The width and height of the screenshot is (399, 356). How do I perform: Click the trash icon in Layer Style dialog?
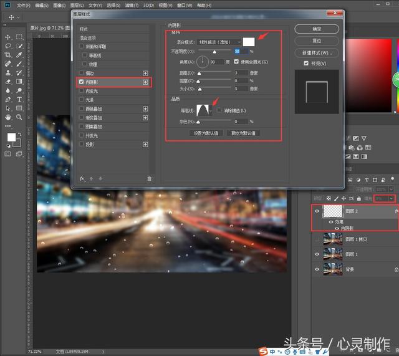(150, 179)
